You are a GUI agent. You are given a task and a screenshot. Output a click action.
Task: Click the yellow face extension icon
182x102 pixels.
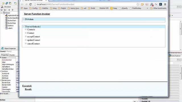tap(142, 5)
